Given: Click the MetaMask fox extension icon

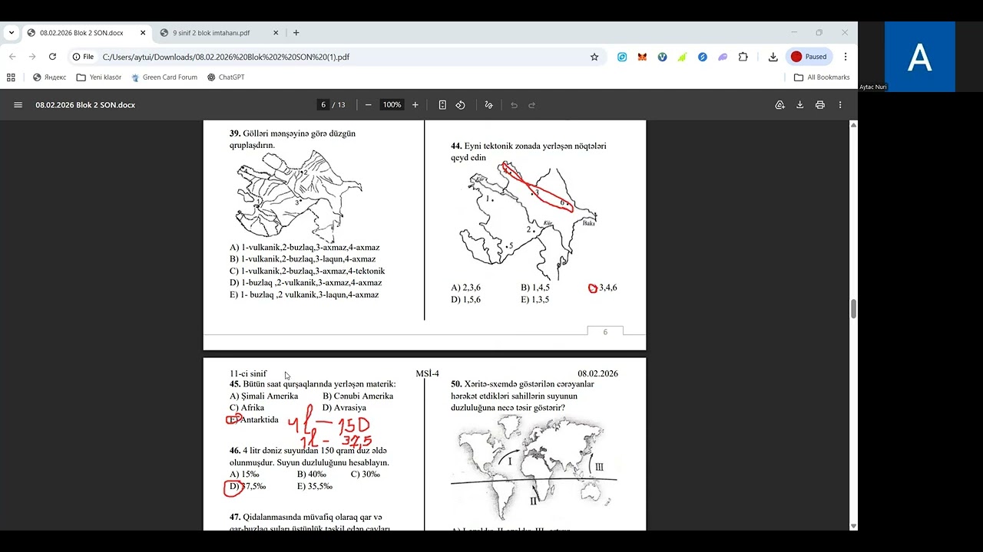Looking at the screenshot, I should (x=642, y=57).
